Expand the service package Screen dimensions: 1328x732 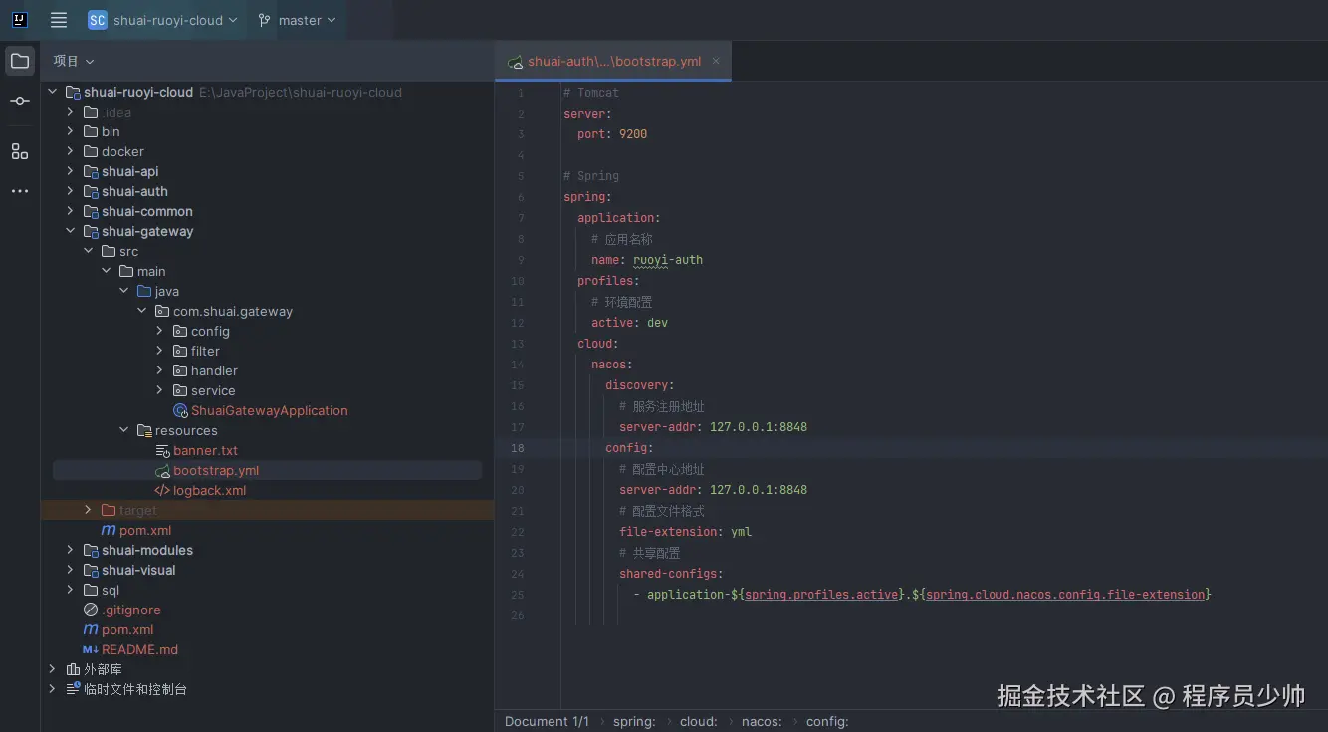coord(159,390)
